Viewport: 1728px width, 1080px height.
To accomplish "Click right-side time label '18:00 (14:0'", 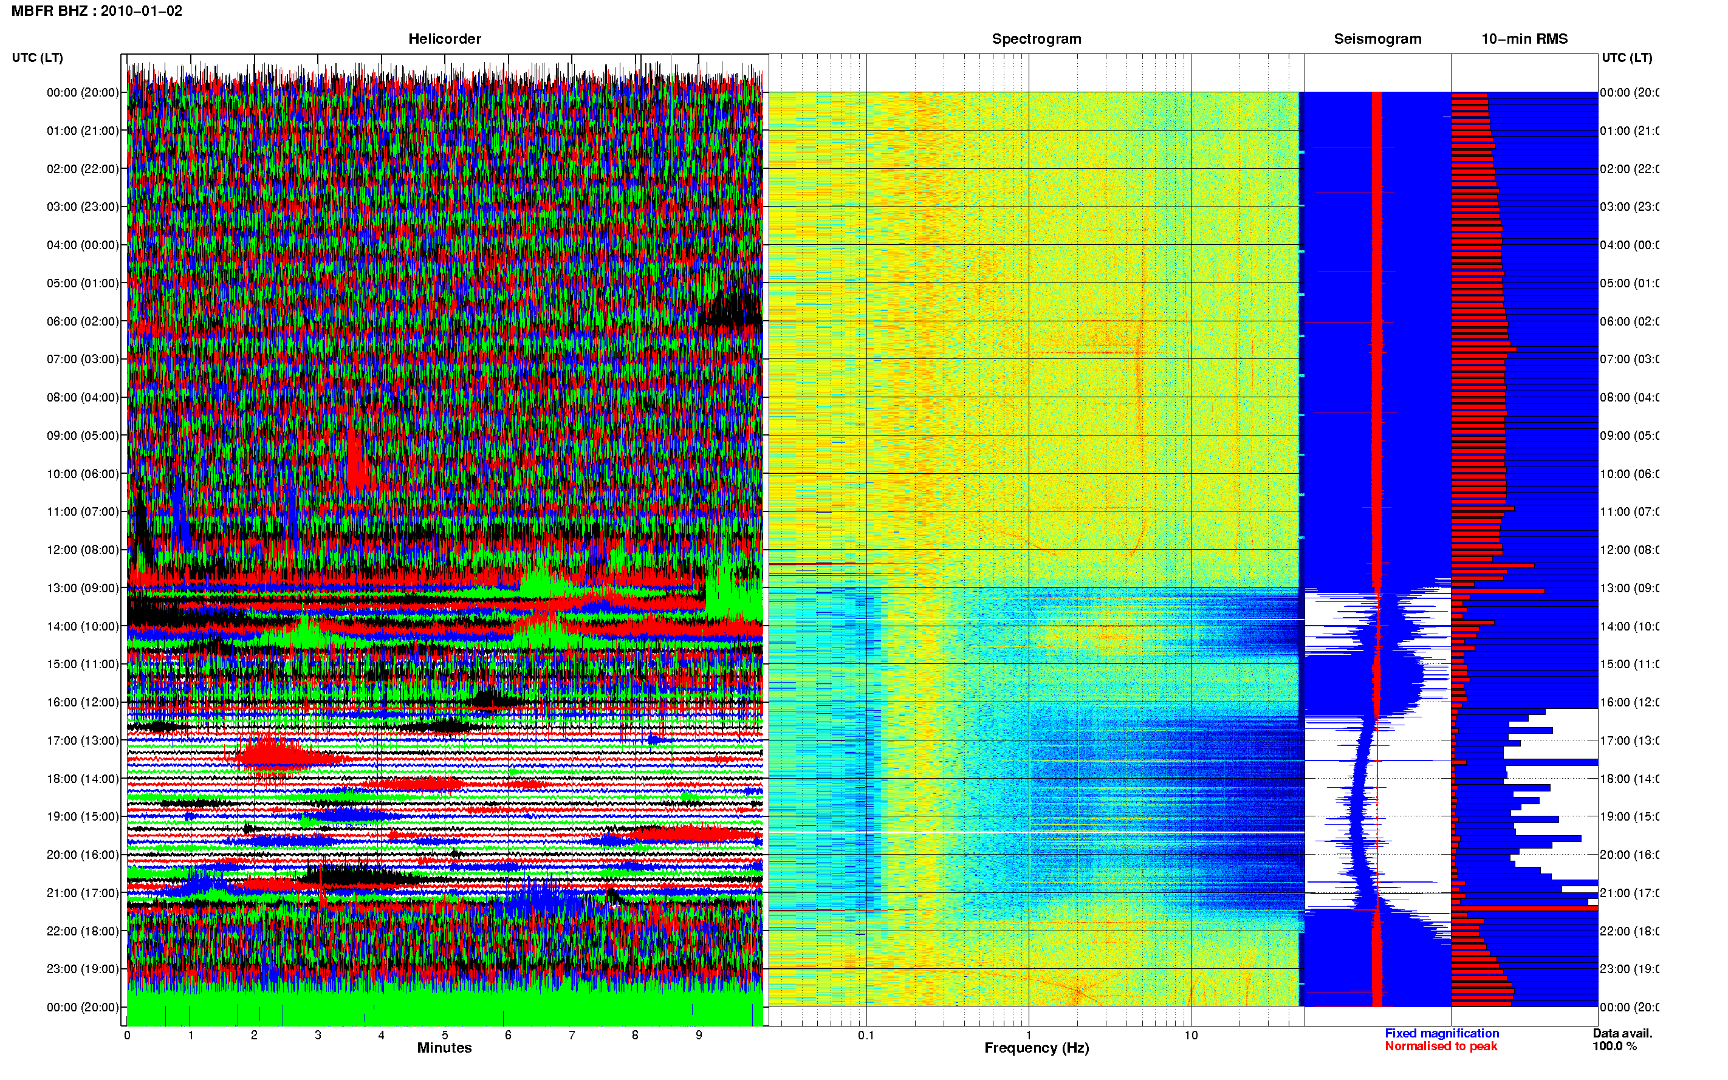I will [x=1630, y=779].
